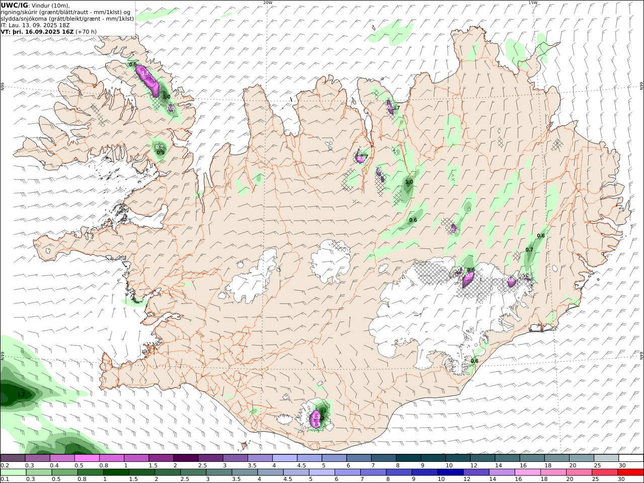
Task: Click the palest green 0.1 swatch, lower scale
Action: pos(14,472)
